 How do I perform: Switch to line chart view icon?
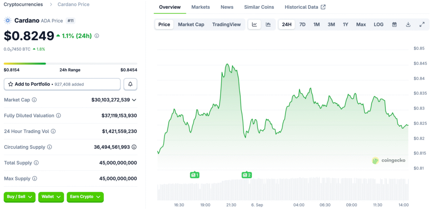[254, 24]
